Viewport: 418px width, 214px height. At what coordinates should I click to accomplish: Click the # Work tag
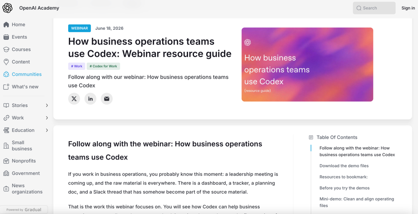coord(77,66)
